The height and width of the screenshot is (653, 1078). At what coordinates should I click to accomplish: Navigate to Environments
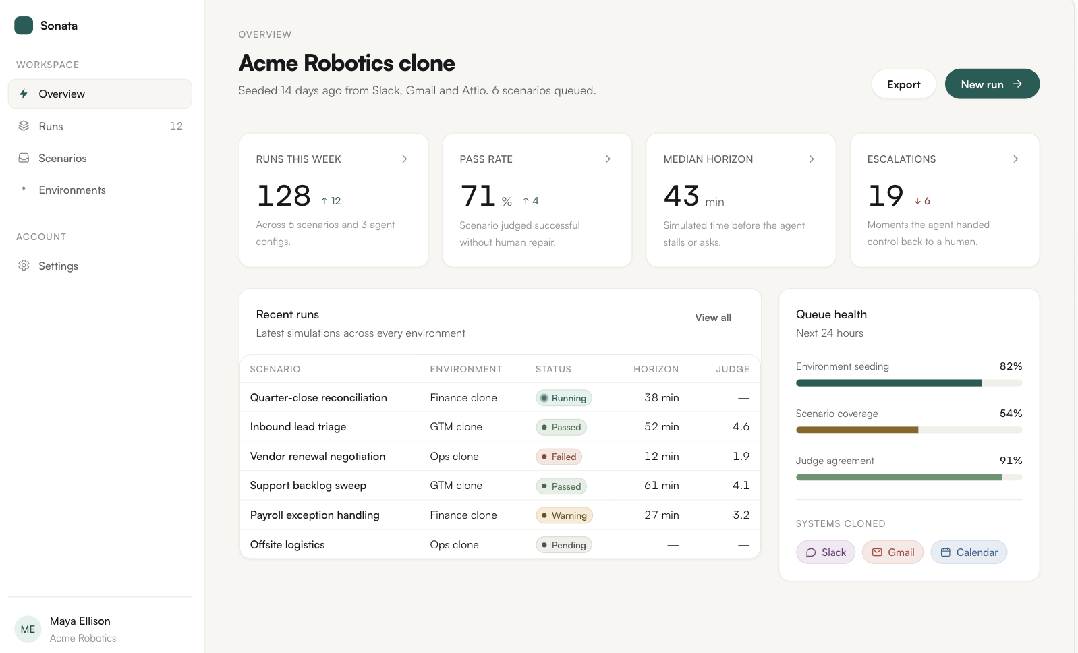pyautogui.click(x=100, y=190)
